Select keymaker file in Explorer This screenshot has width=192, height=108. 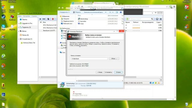(x=83, y=21)
